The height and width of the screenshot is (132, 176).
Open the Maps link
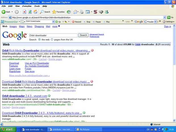(x=22, y=26)
